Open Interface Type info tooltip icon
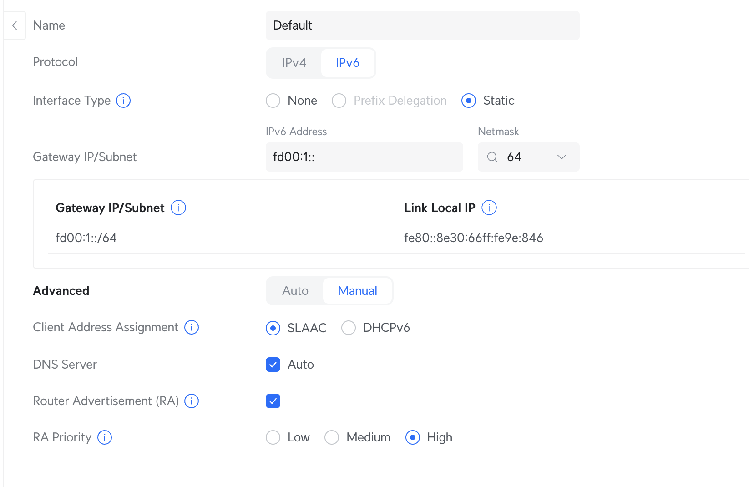Viewport: 749px width, 487px height. tap(123, 101)
